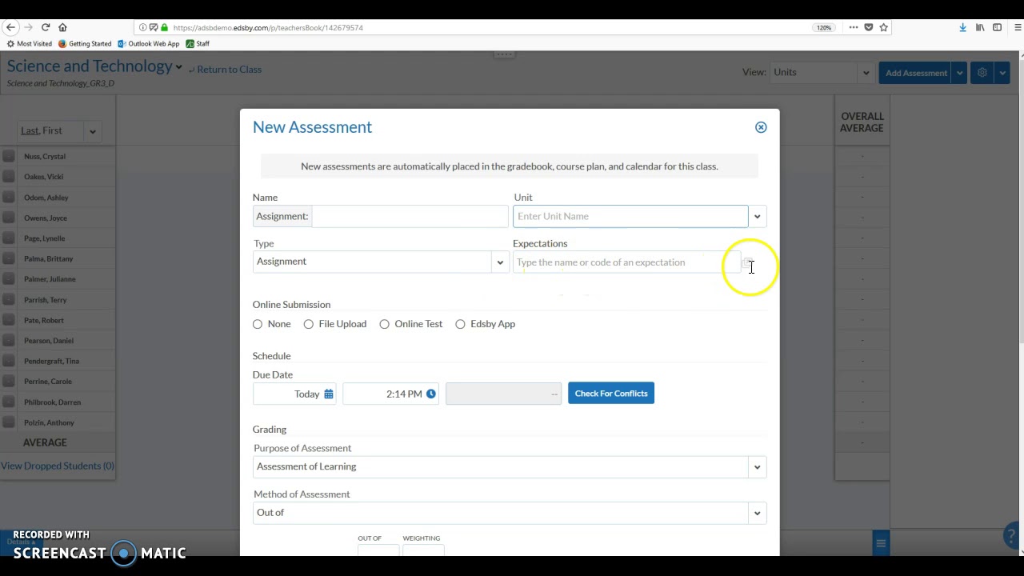
Task: Bookmark this page with the star icon
Action: (884, 27)
